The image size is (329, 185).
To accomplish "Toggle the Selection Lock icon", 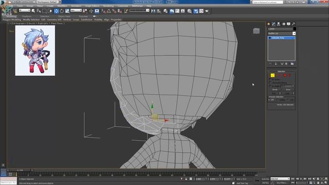I will click(x=186, y=179).
